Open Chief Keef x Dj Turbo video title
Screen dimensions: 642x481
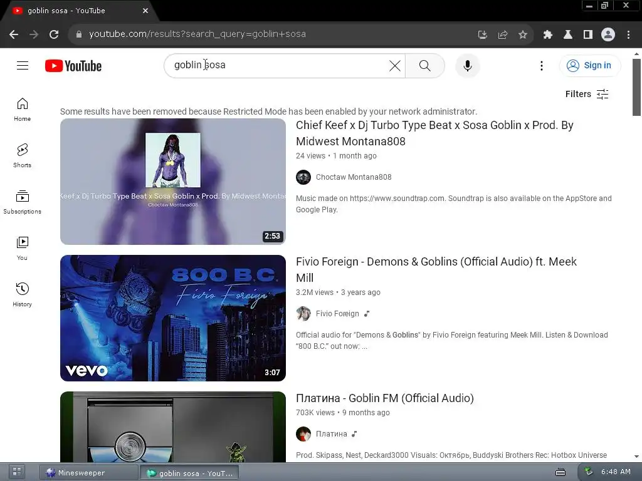434,133
